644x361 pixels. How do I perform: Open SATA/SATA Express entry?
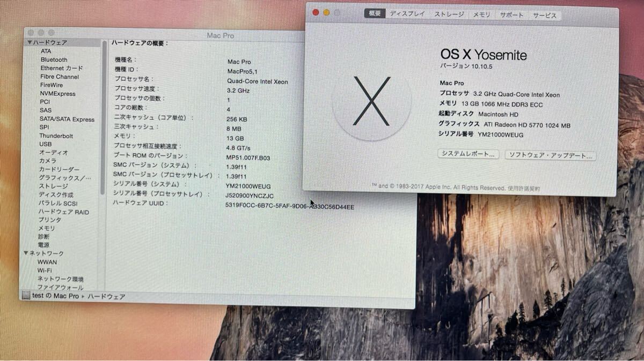[x=67, y=119]
